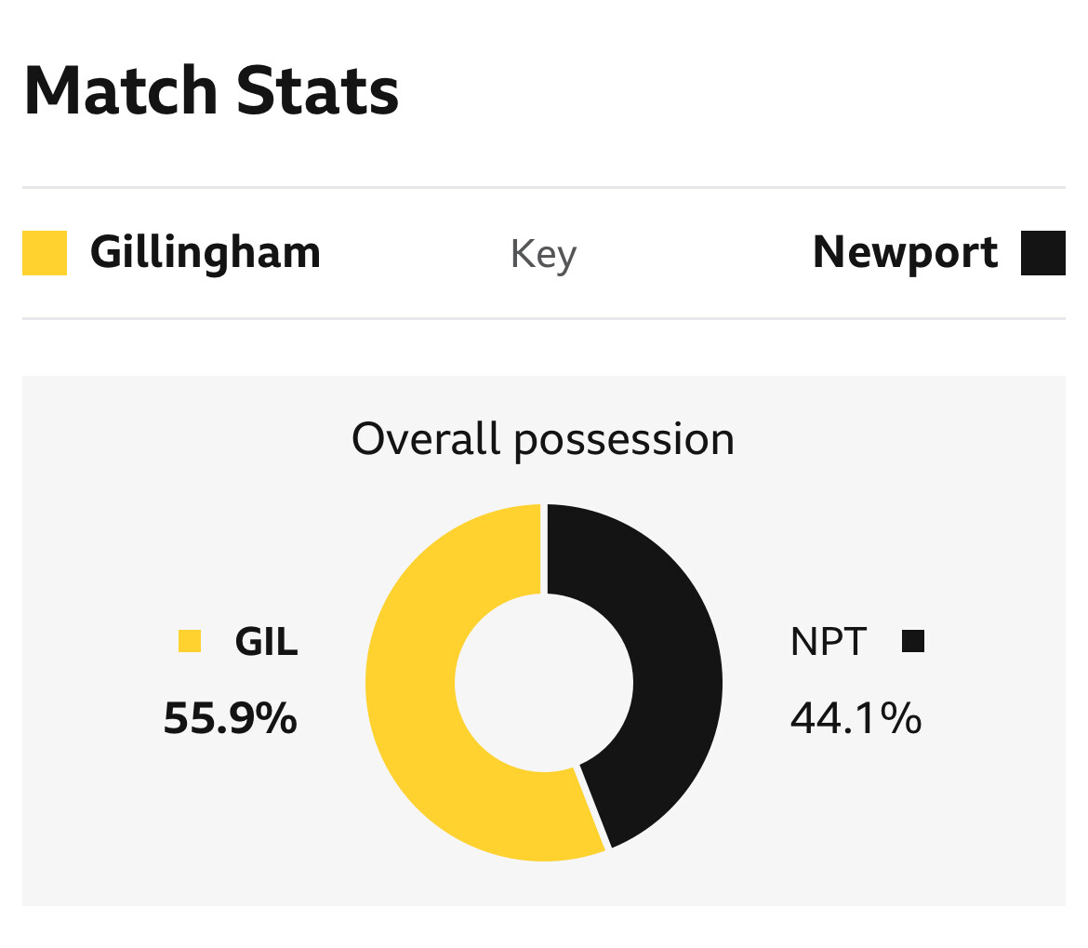
Task: Click the 44.1% possession value
Action: point(856,719)
